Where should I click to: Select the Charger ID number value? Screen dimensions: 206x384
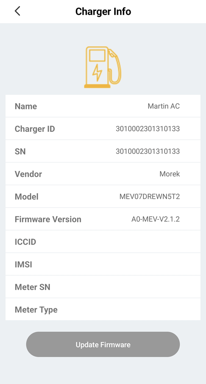coord(148,129)
